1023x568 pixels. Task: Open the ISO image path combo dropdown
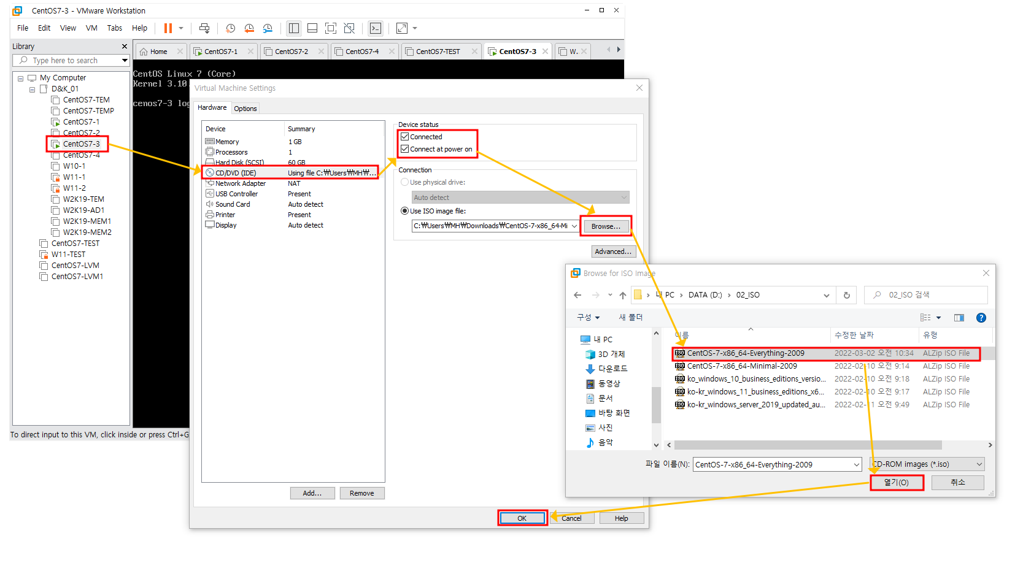[574, 226]
